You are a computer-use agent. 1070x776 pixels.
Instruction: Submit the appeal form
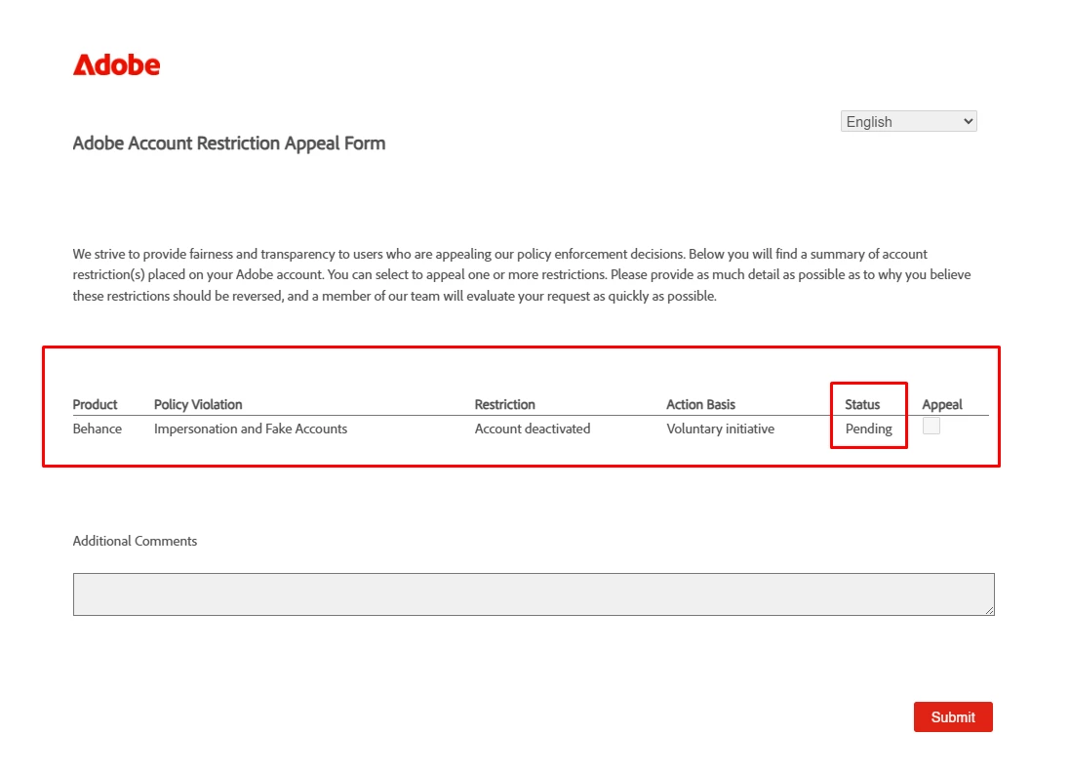click(953, 717)
